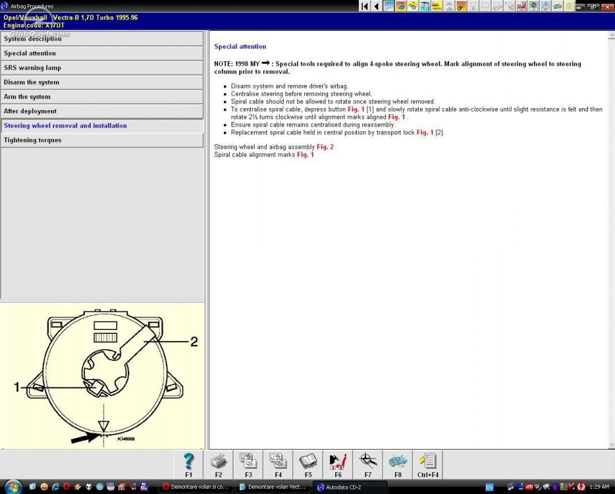
Task: Click the EN language indicator
Action: [x=489, y=488]
